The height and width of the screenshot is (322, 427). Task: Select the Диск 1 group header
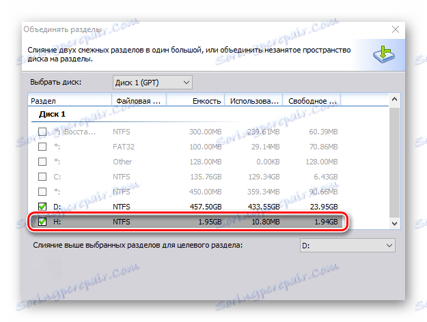coord(52,114)
